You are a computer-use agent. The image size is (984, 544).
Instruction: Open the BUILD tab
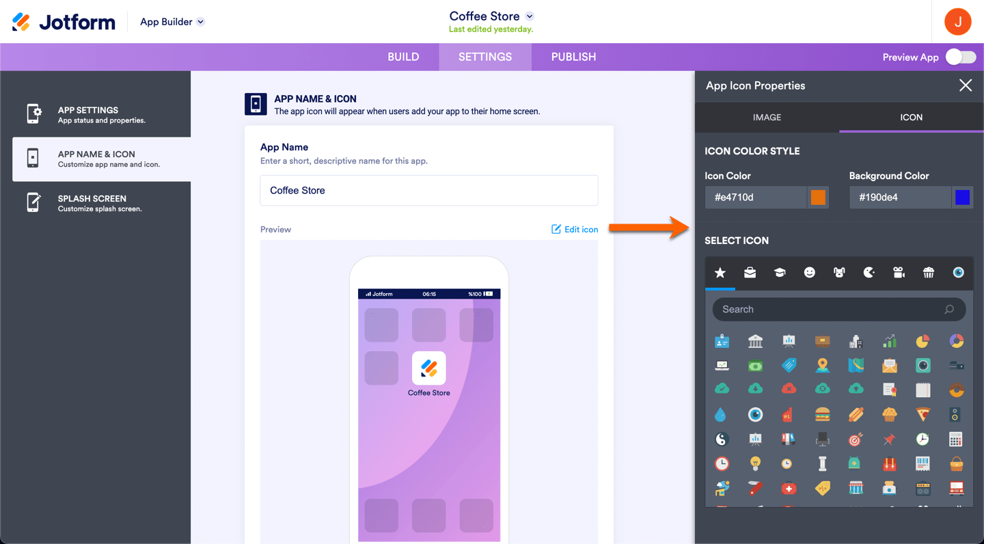point(403,57)
